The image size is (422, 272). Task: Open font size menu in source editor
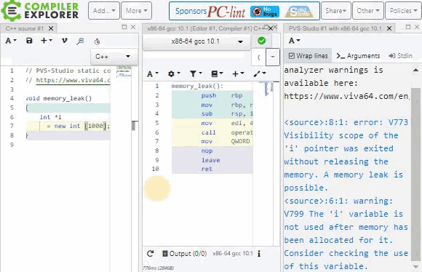tap(11, 41)
